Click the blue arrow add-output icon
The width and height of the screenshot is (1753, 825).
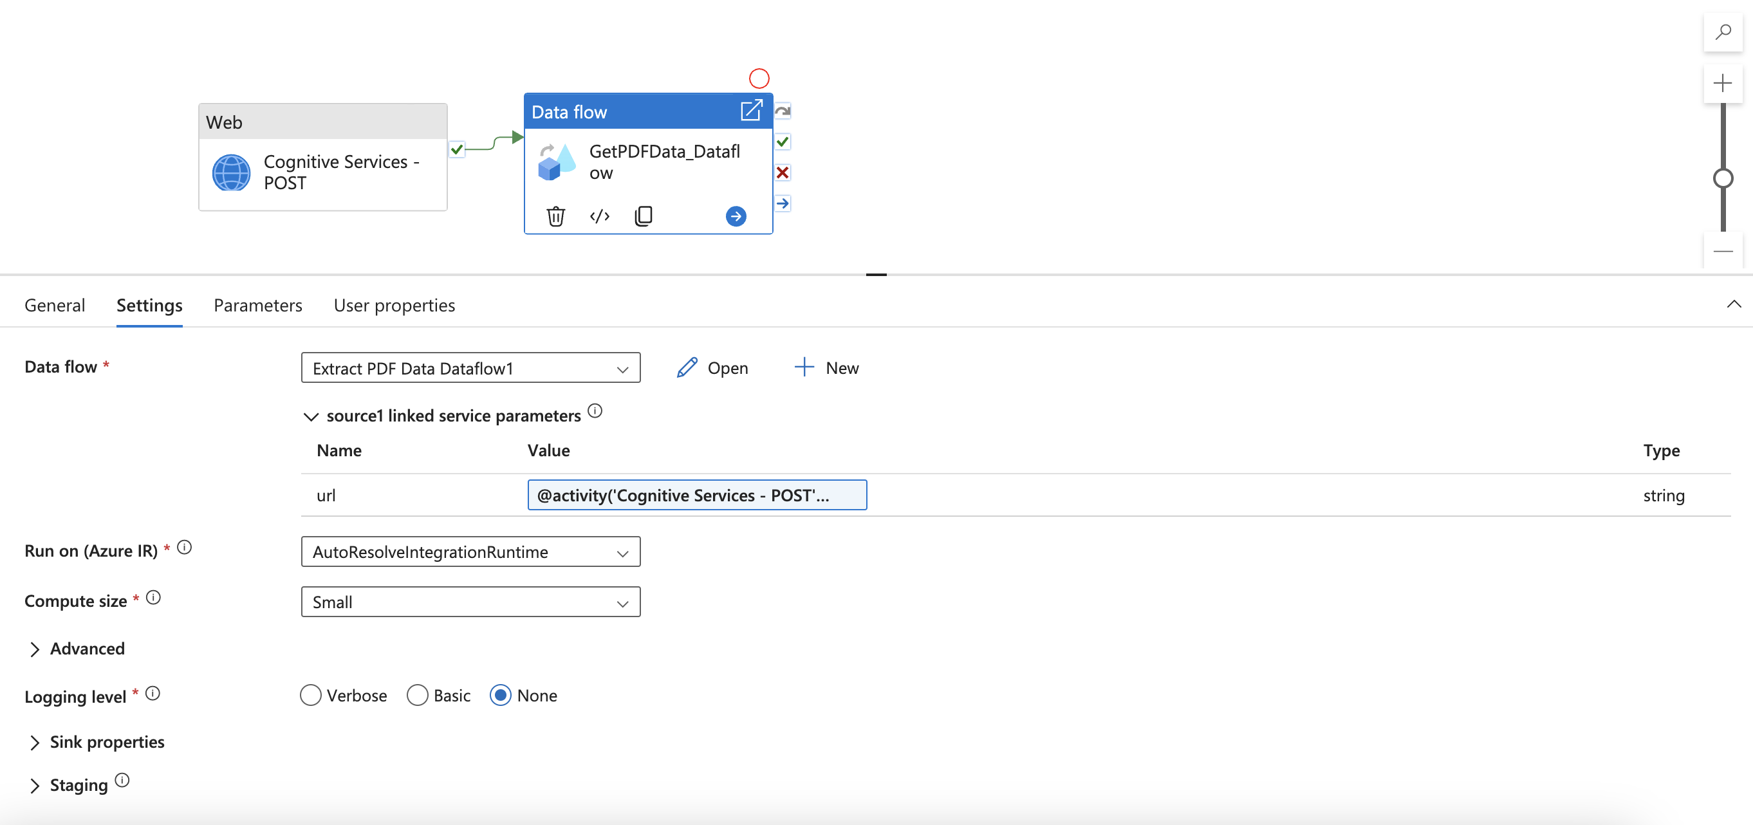736,216
